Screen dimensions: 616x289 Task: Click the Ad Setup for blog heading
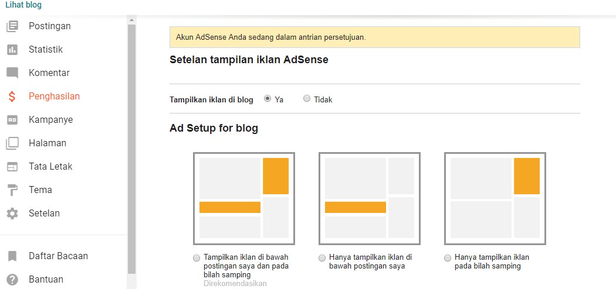click(x=214, y=129)
